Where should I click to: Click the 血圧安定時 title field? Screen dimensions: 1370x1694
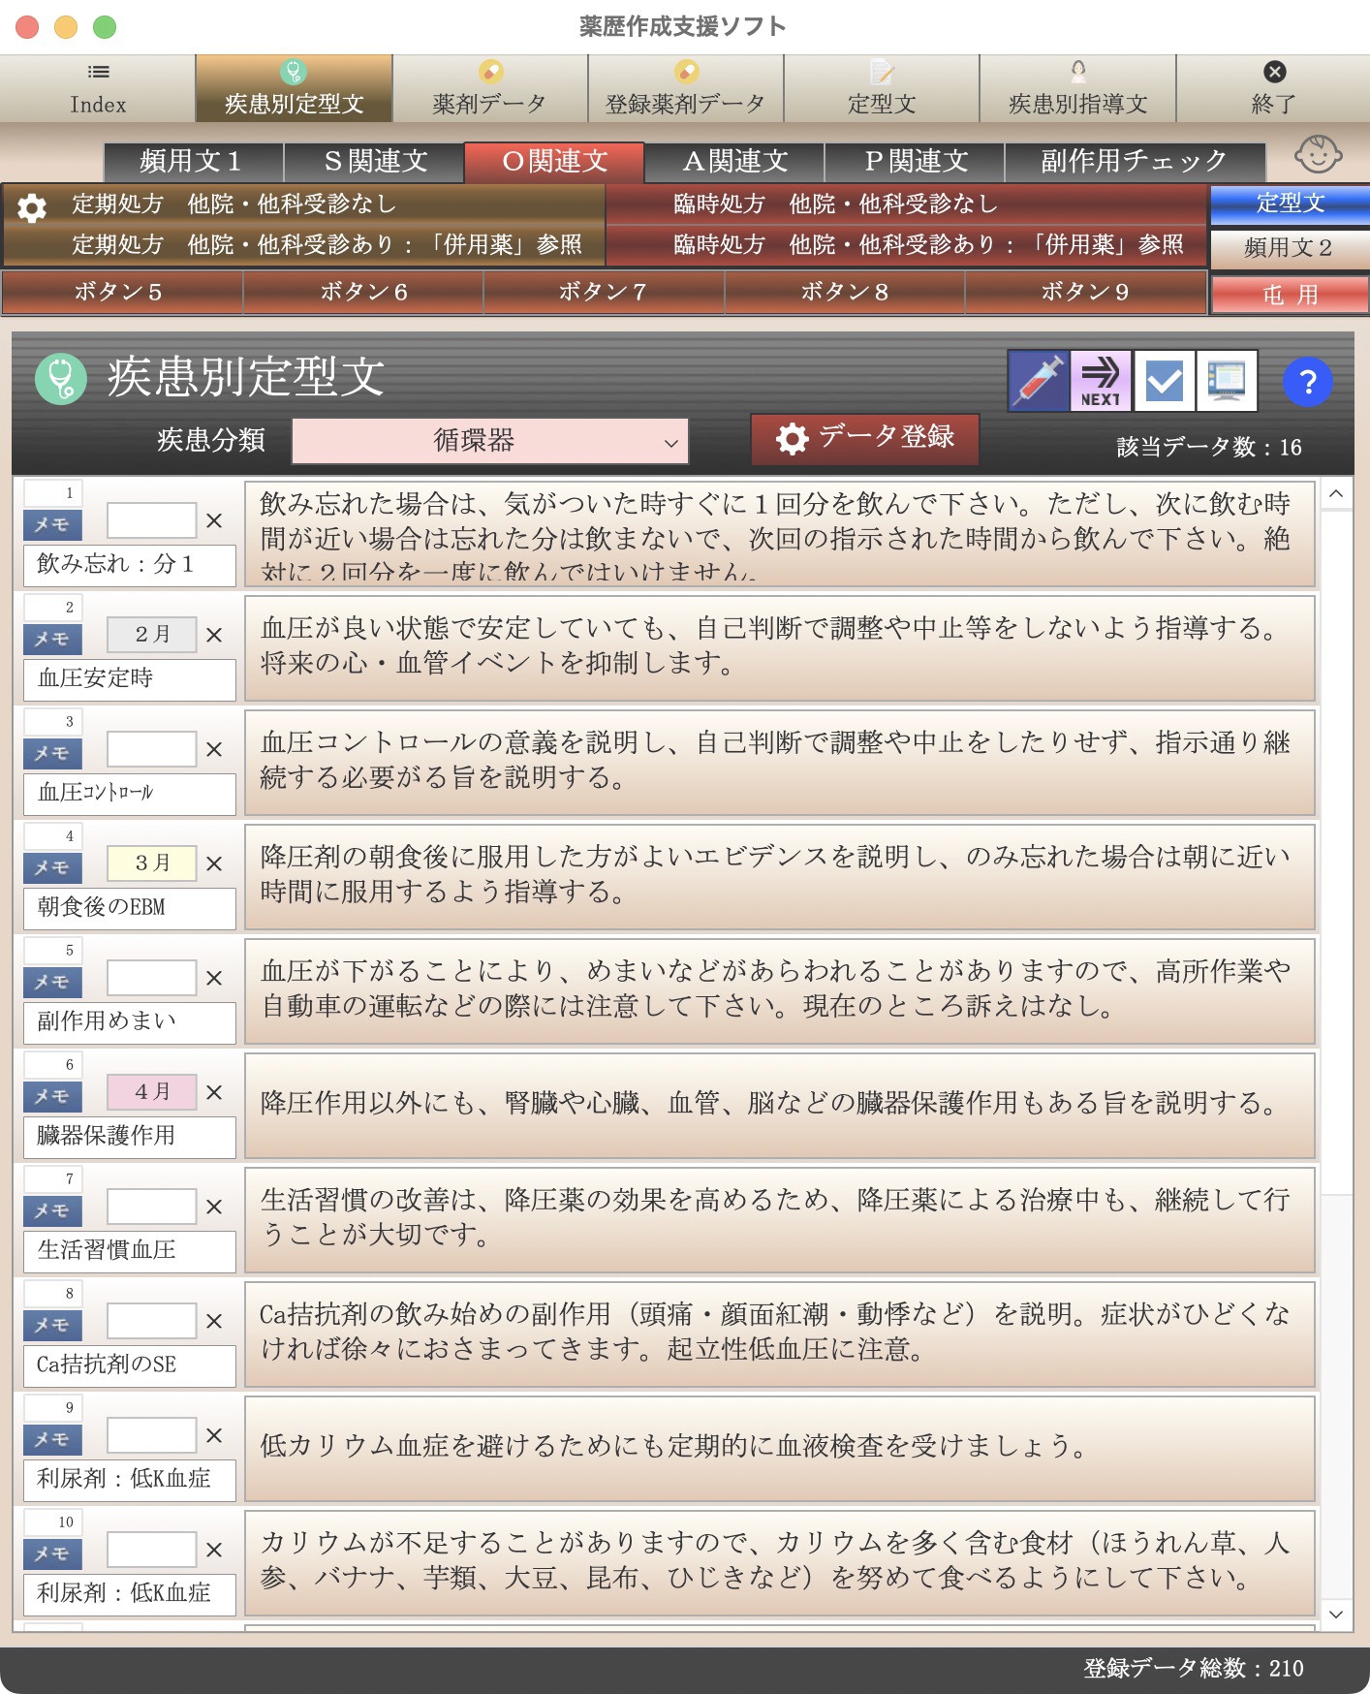click(130, 679)
